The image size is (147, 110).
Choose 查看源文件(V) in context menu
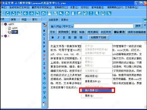coord(97,81)
